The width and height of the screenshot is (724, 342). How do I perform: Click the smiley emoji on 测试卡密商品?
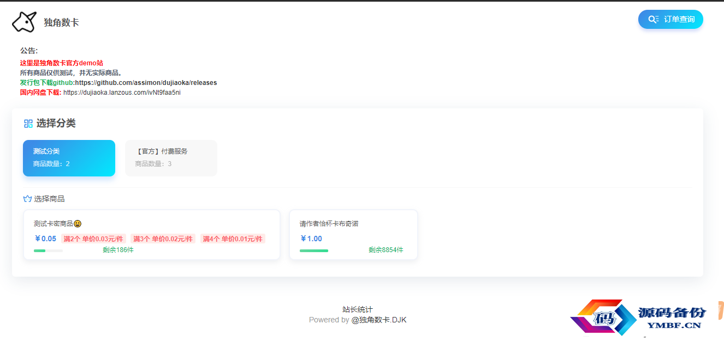(x=78, y=224)
